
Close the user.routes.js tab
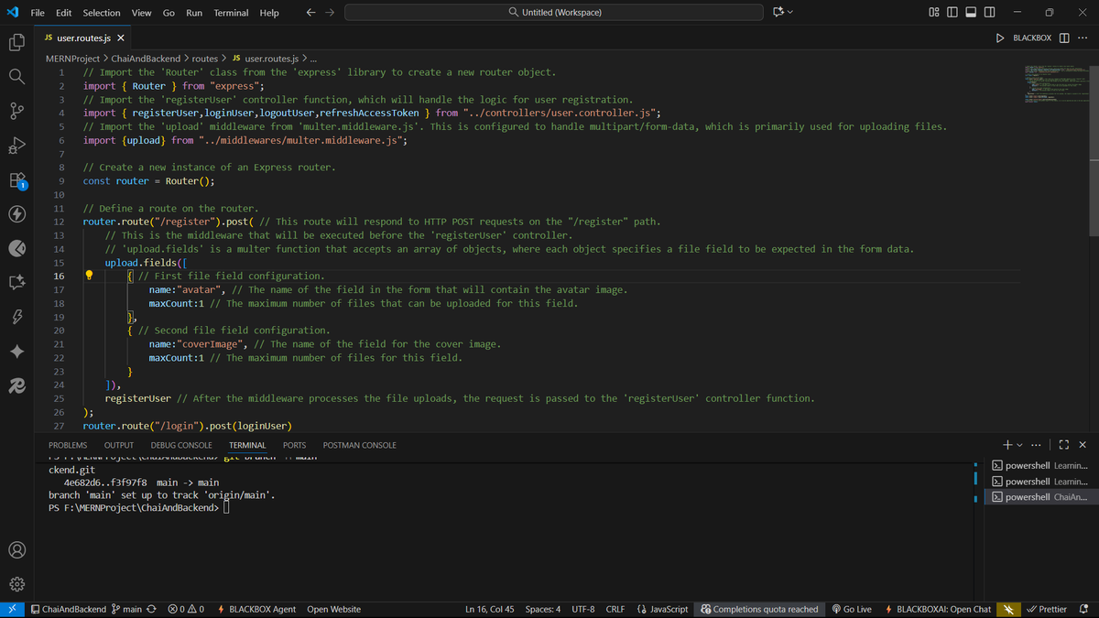click(121, 38)
